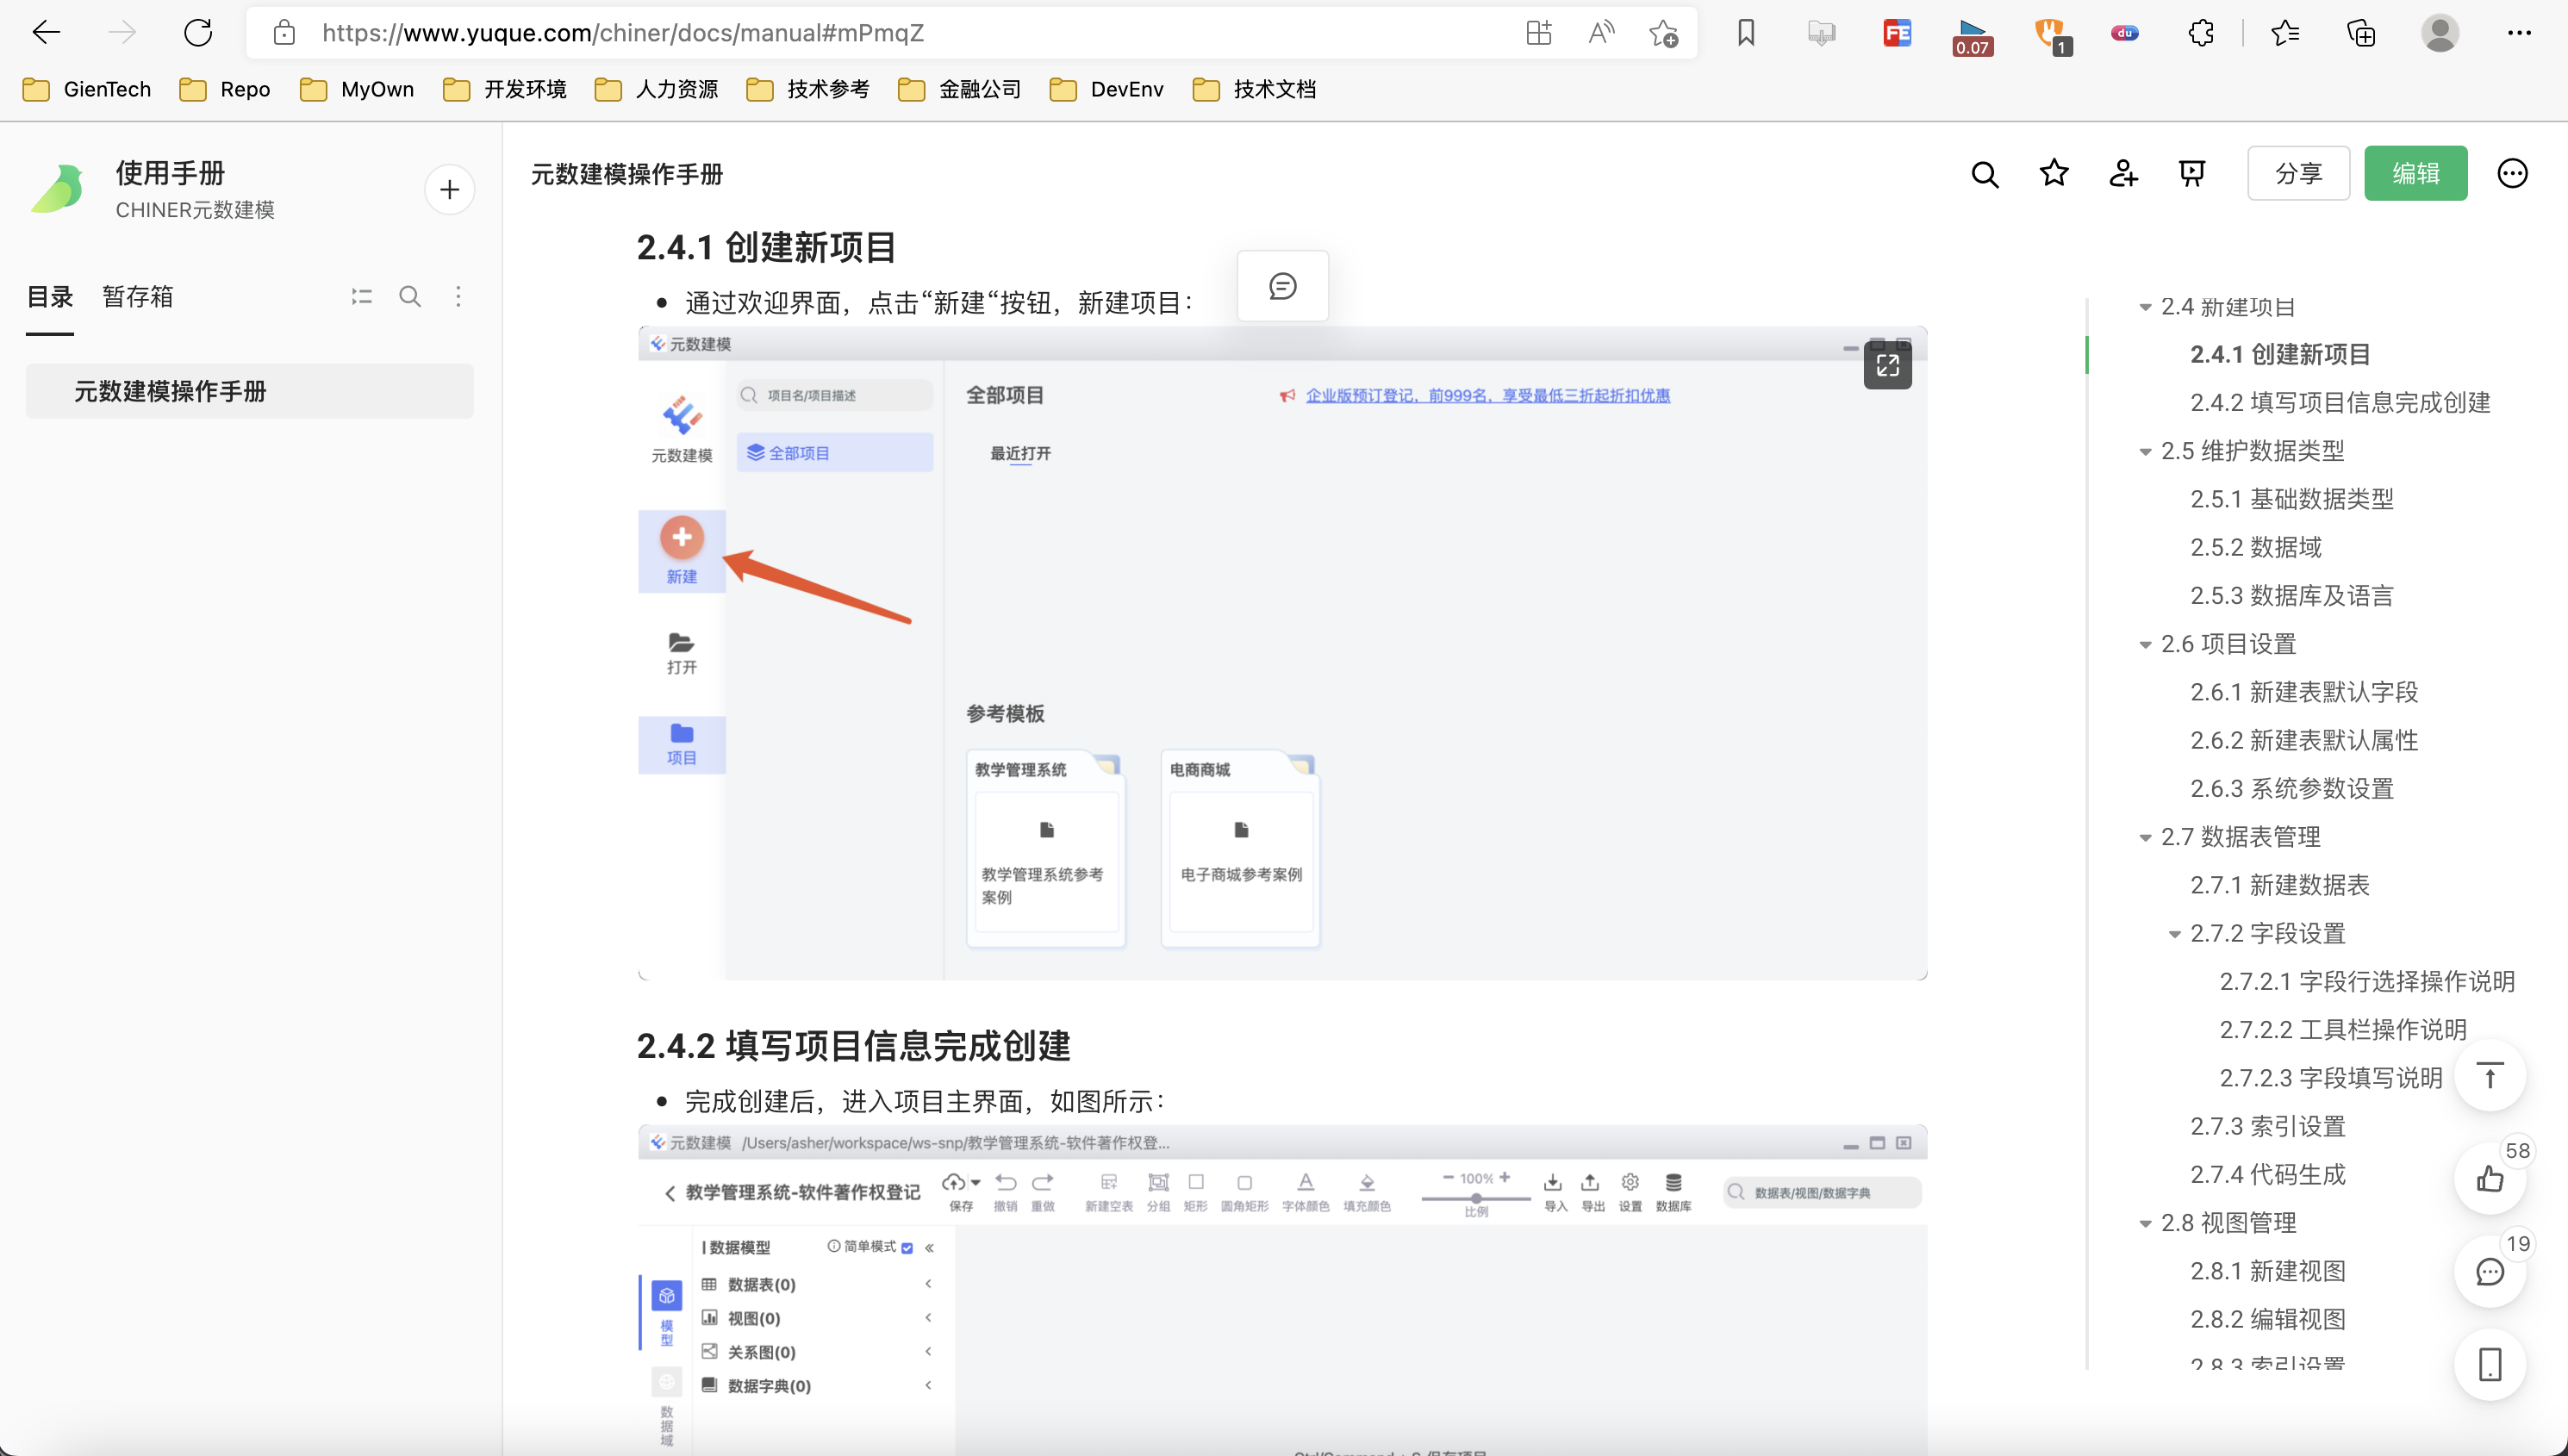The height and width of the screenshot is (1456, 2568).
Task: Collapse the 2.4 新建项目 outline section
Action: [x=2145, y=307]
